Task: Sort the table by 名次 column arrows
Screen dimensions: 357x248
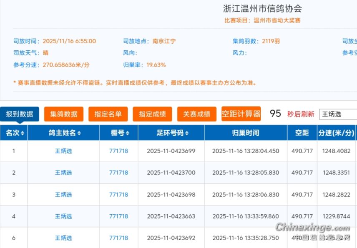Action: click(x=23, y=133)
